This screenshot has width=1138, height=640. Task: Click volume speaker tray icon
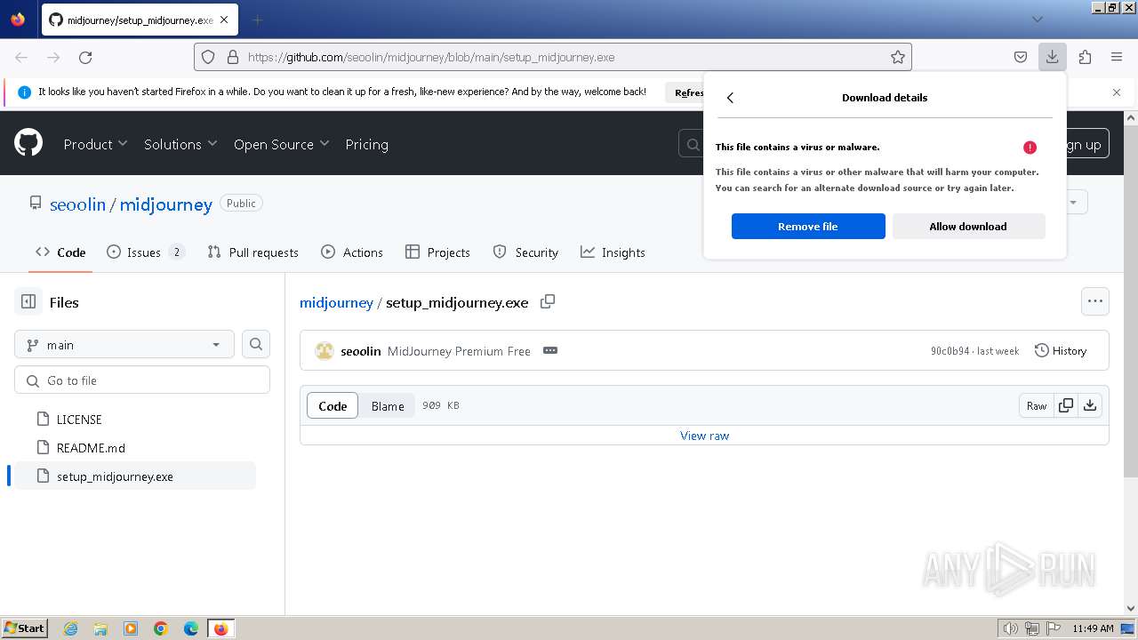[1010, 628]
